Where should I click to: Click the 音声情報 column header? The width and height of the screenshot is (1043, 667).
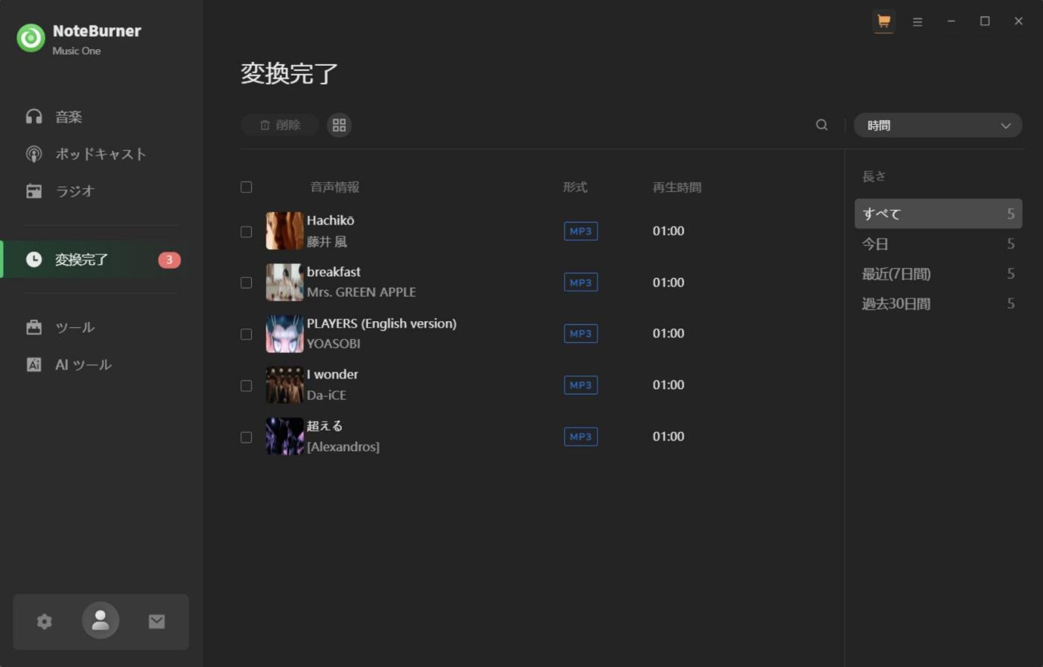click(335, 187)
